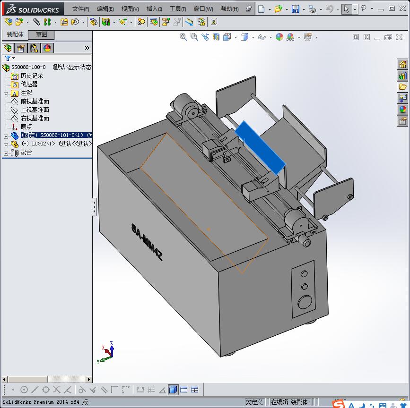410x408 pixels.
Task: Open the tree filter dropdown arrow
Action: point(14,58)
